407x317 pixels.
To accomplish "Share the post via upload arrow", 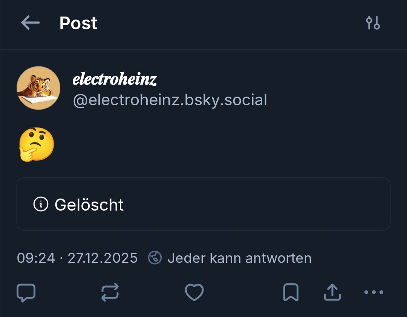I will [332, 293].
